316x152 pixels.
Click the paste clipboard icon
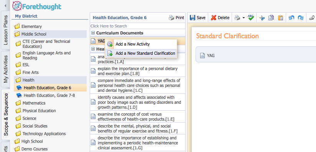pos(280,18)
